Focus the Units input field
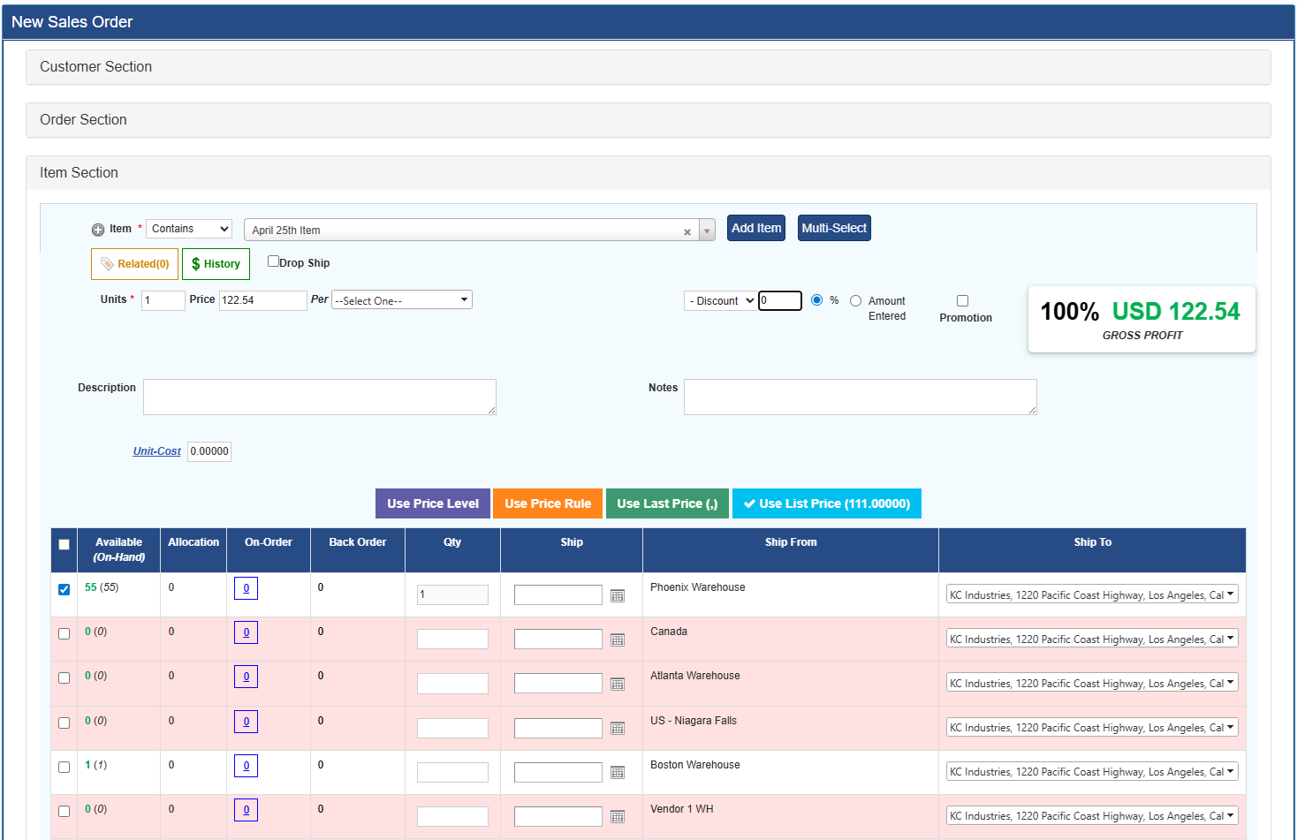The image size is (1297, 840). 163,300
